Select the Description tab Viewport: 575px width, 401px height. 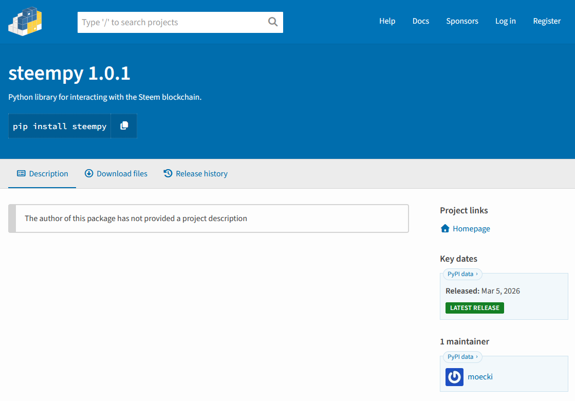coord(42,174)
